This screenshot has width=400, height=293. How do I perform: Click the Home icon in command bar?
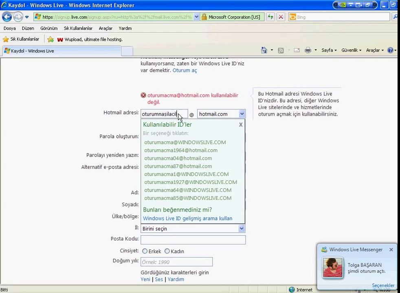pyautogui.click(x=264, y=50)
